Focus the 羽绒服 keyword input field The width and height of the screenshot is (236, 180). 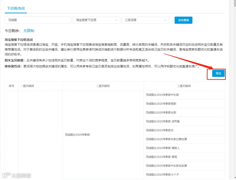point(38,20)
